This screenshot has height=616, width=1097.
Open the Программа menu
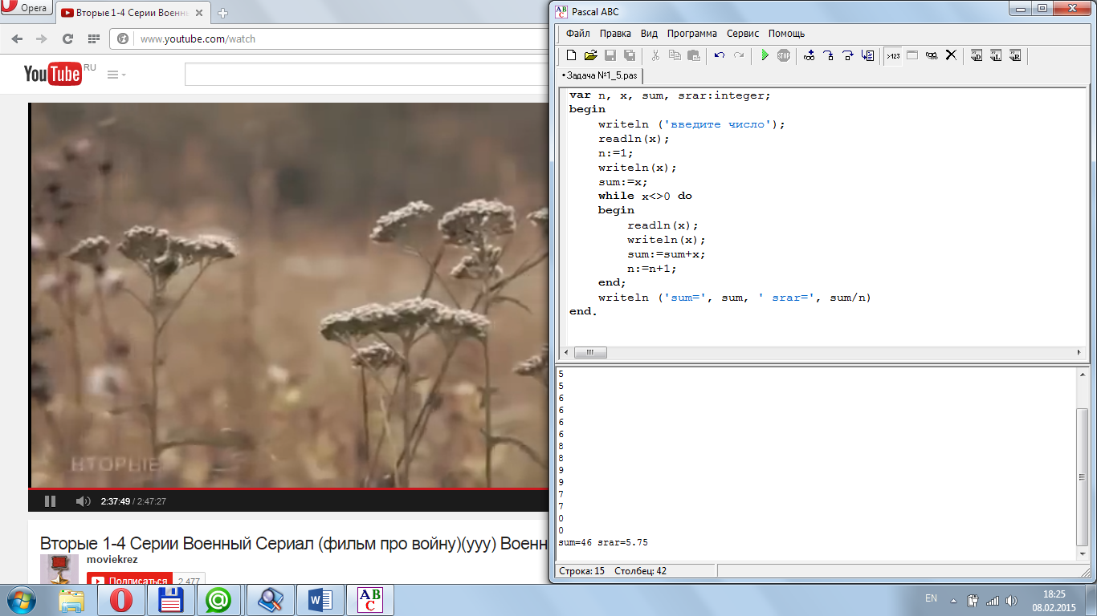point(691,34)
